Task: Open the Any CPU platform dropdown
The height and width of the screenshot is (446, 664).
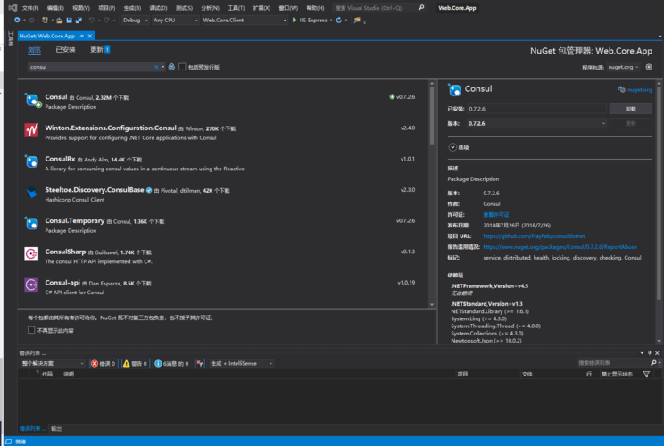Action: tap(175, 20)
